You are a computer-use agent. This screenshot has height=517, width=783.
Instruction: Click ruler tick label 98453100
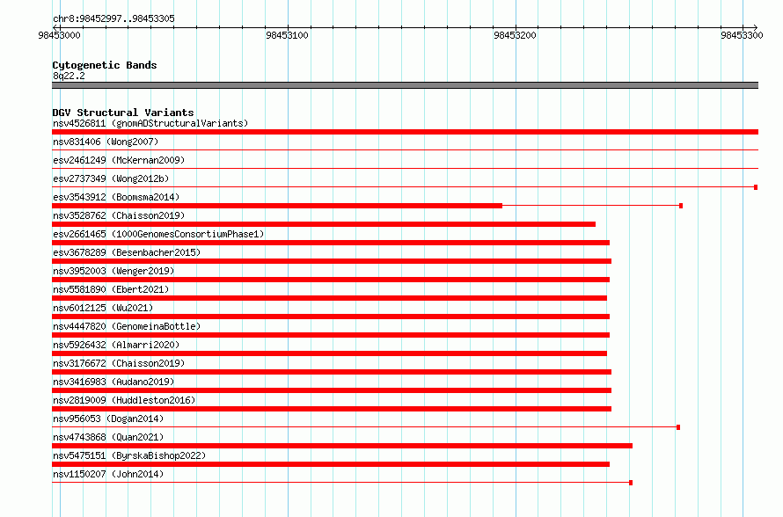tap(287, 35)
